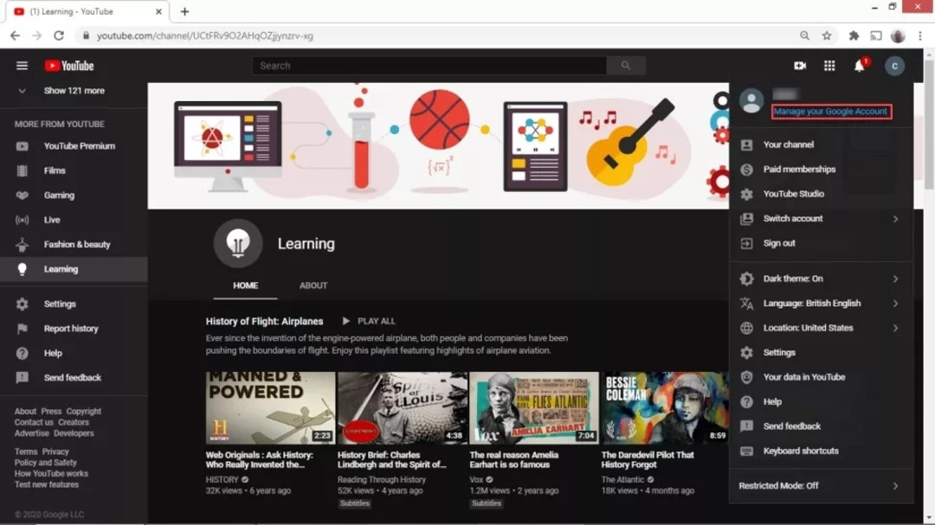Image resolution: width=935 pixels, height=525 pixels.
Task: Open Films in sidebar
Action: 74,170
